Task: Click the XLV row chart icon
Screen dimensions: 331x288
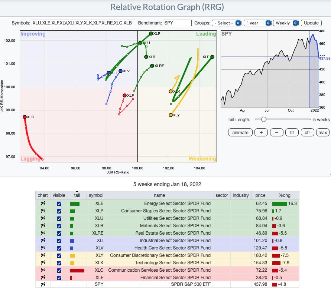Action: (x=43, y=248)
